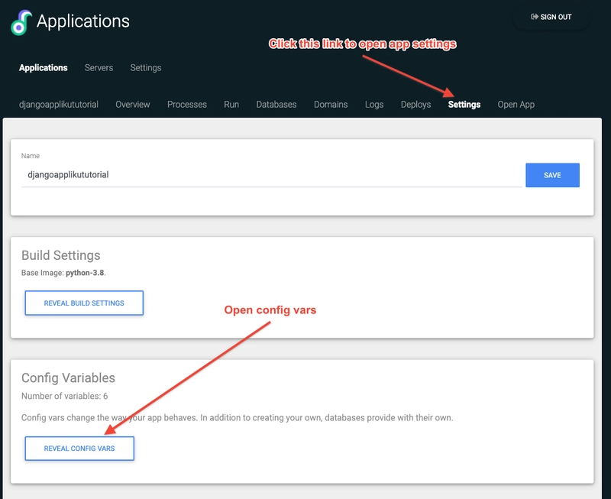Viewport: 611px width, 499px height.
Task: Switch to the Overview tab
Action: (133, 105)
